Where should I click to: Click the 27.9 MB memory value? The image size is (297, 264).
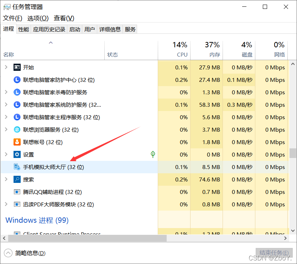209,67
